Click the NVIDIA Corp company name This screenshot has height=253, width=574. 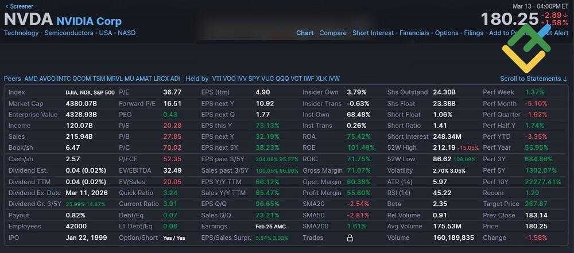[89, 21]
